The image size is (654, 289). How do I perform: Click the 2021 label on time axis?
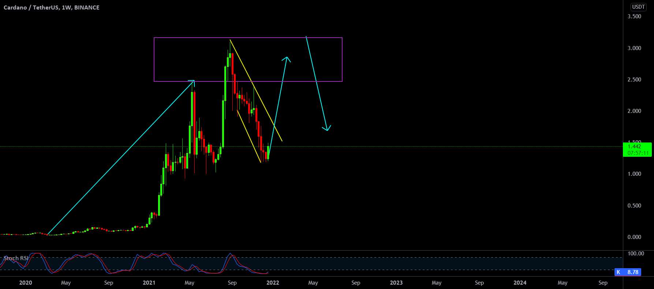(149, 283)
